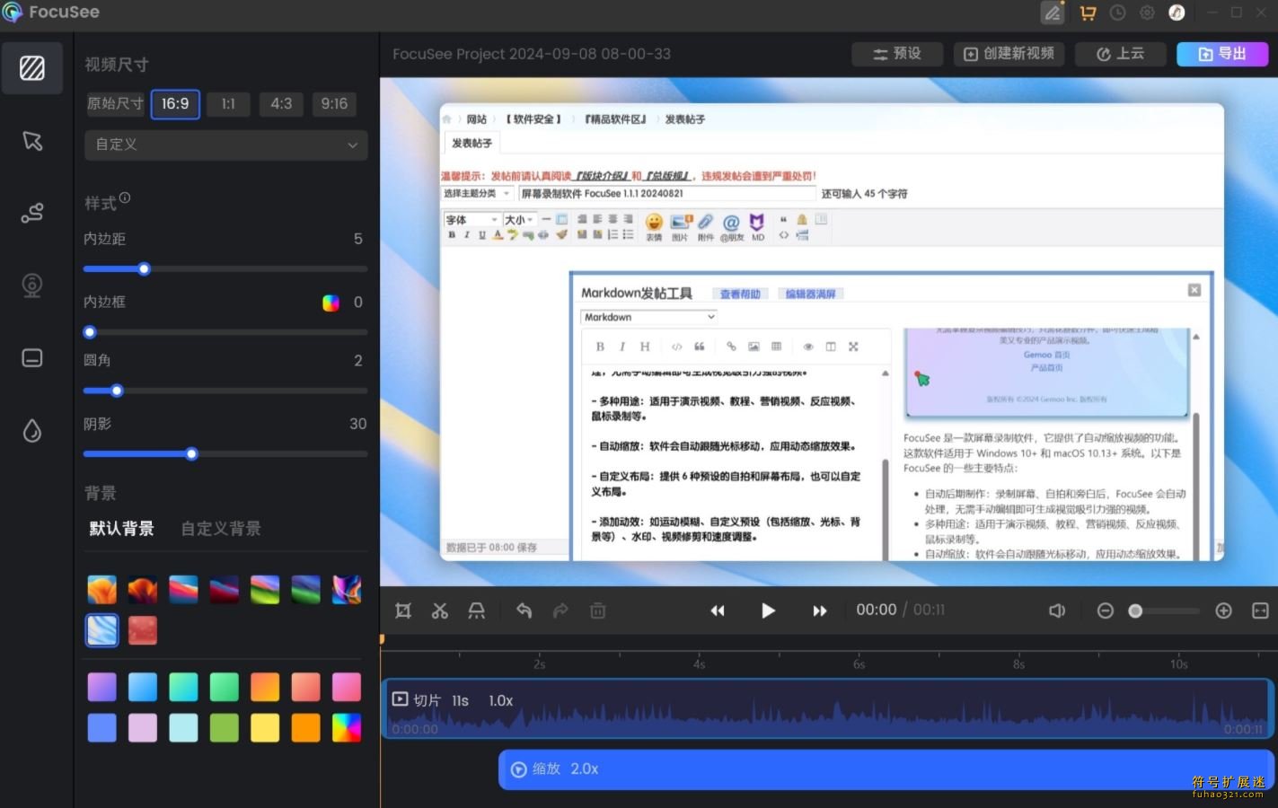
Task: Select the 缩放 2.0x zoom track
Action: coord(887,769)
